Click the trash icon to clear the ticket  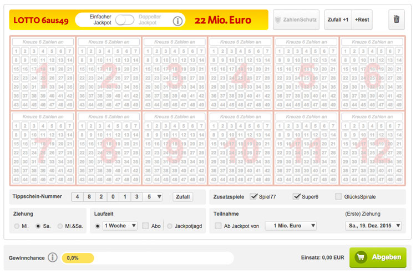(397, 19)
